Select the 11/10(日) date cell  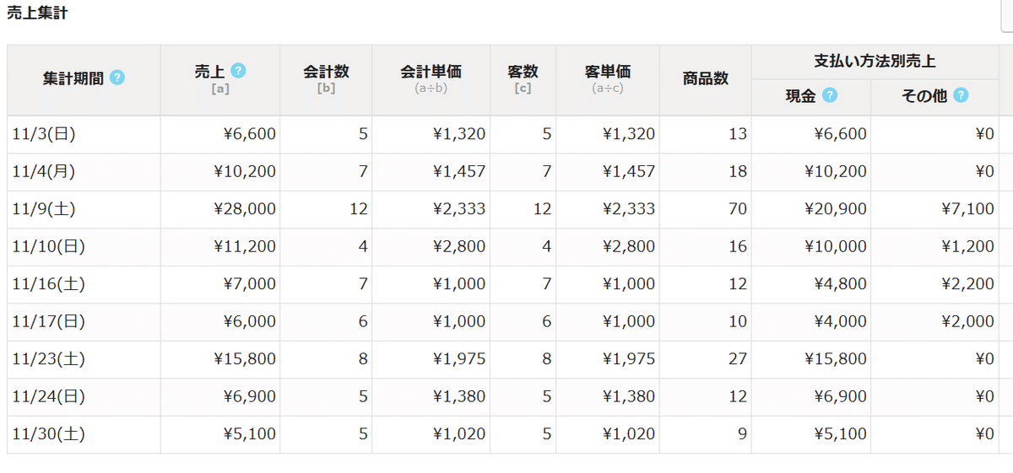48,247
